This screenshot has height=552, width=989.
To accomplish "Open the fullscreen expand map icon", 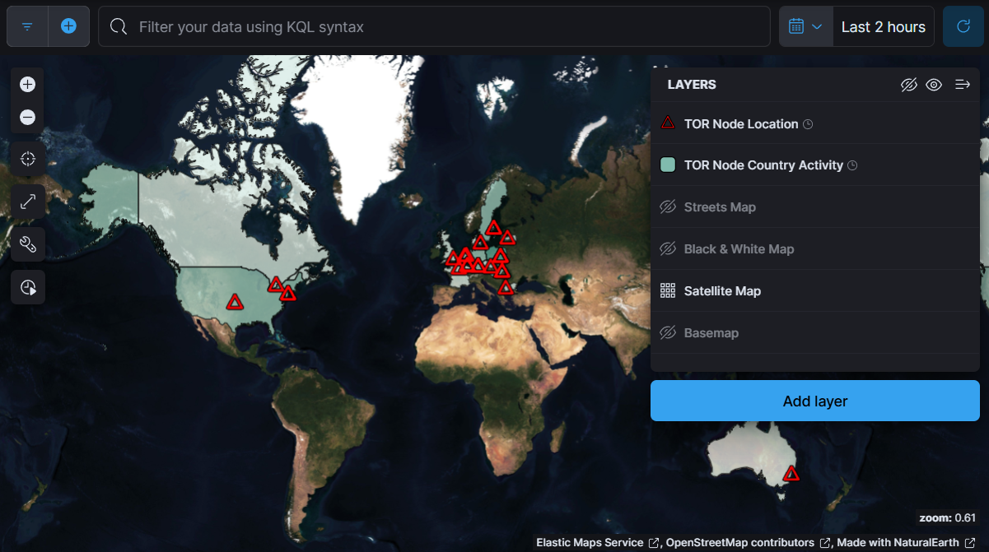I will click(27, 202).
